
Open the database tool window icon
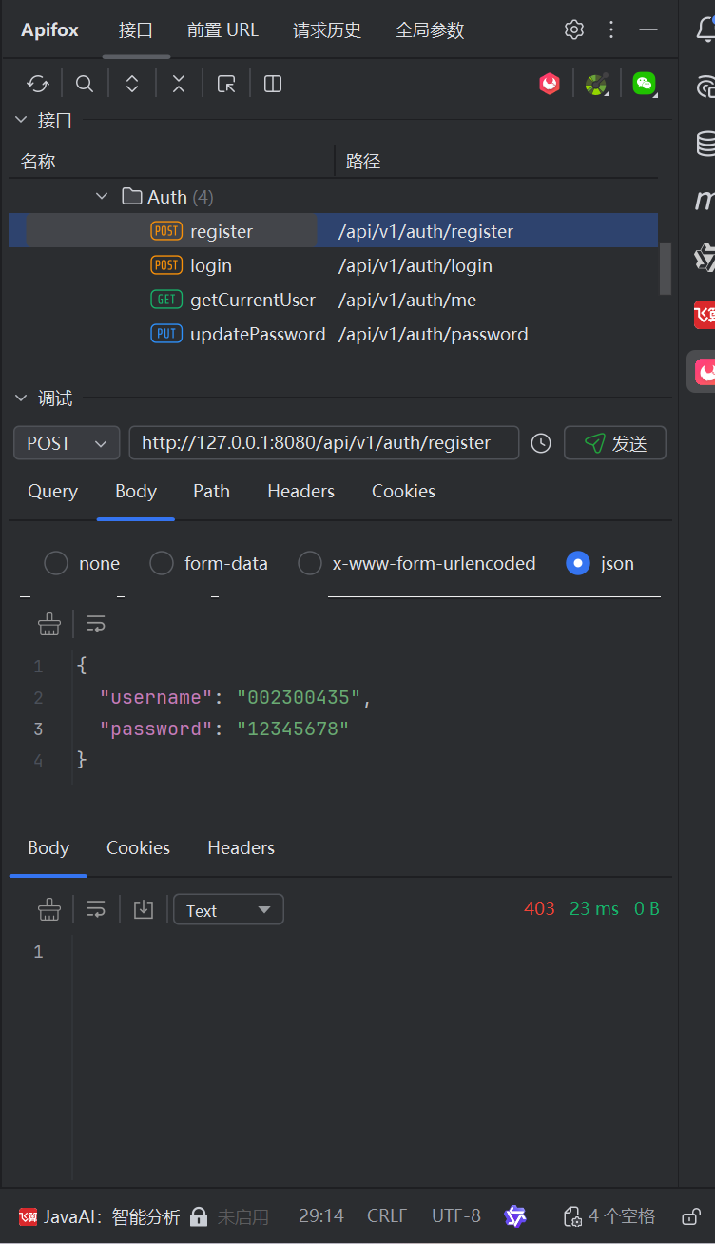(705, 144)
